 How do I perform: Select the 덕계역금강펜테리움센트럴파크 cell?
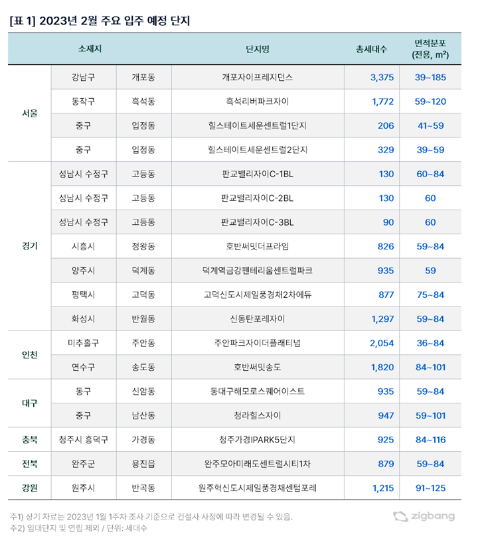257,271
